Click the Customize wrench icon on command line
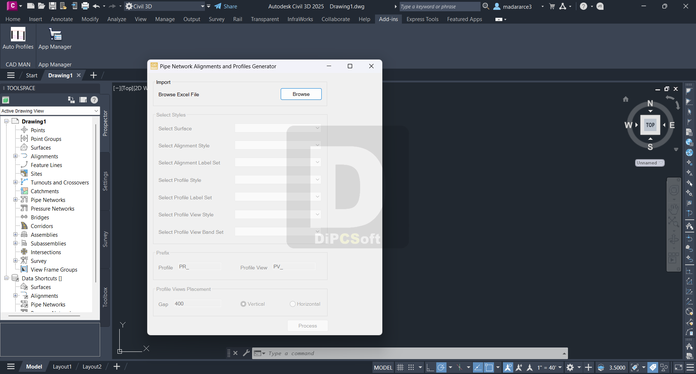This screenshot has width=696, height=374. (246, 353)
